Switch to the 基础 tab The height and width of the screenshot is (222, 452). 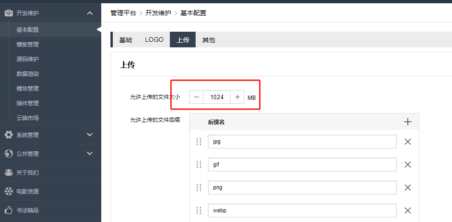click(126, 40)
